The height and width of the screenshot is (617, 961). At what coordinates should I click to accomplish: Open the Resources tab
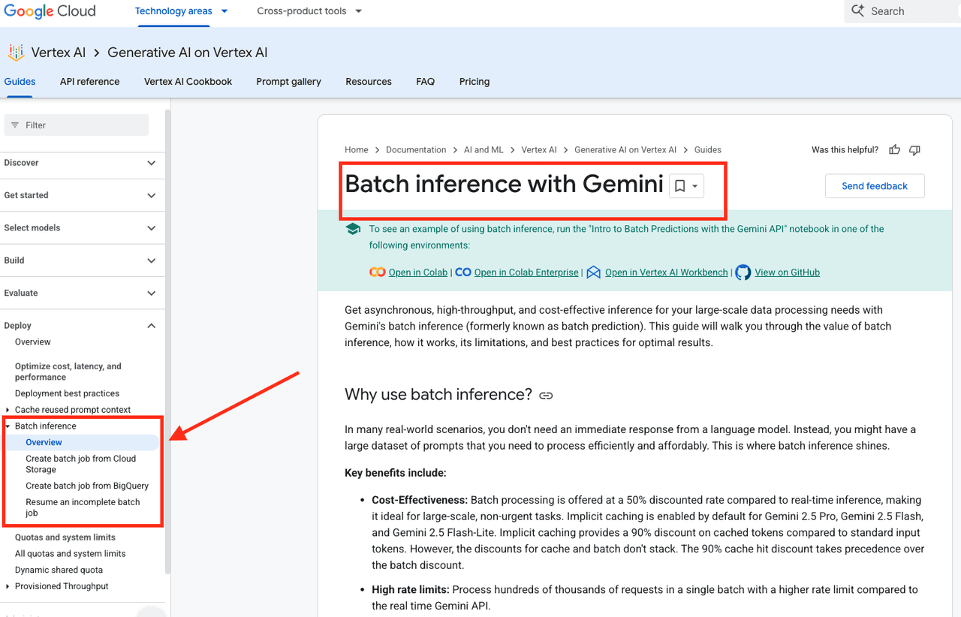coord(369,82)
